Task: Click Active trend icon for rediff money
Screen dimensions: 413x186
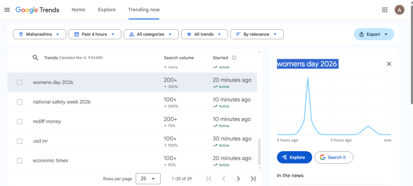Action: 215,126
